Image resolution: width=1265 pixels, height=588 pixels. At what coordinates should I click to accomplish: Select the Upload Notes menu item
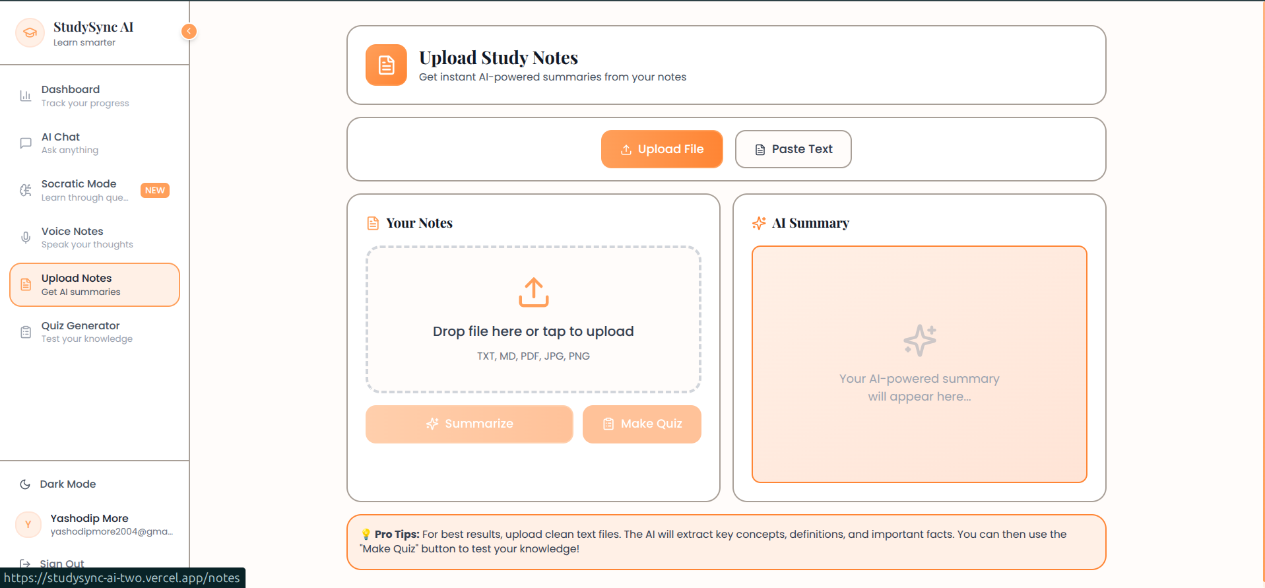click(x=94, y=285)
